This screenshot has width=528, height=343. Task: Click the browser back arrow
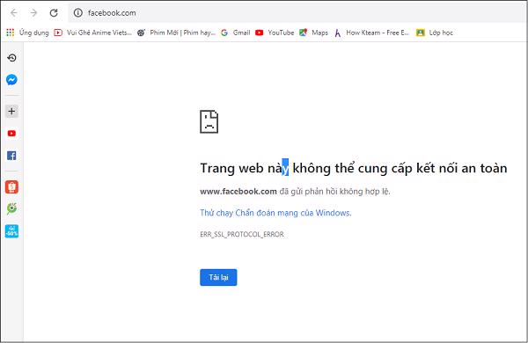coord(14,13)
